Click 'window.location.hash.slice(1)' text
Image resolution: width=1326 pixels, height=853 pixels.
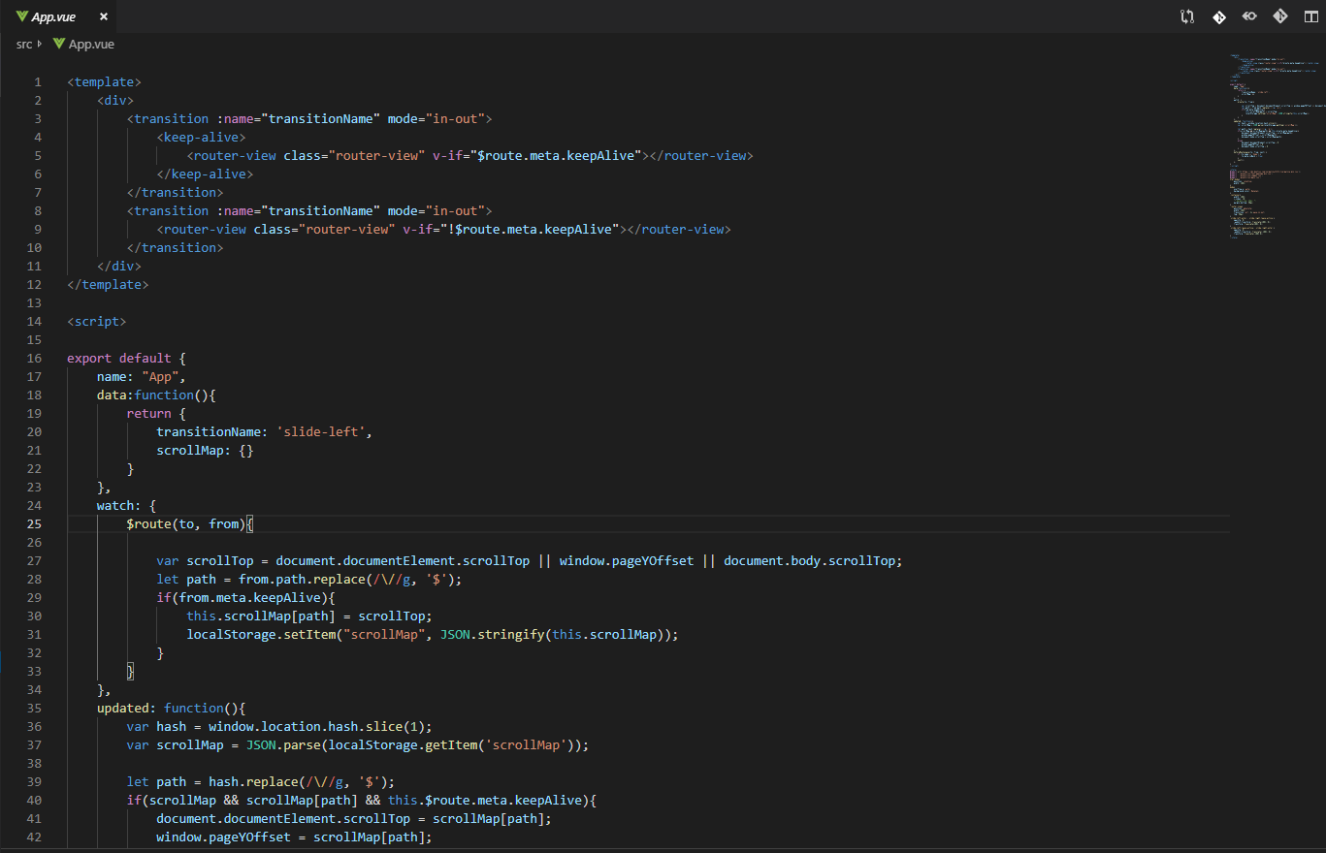coord(317,726)
